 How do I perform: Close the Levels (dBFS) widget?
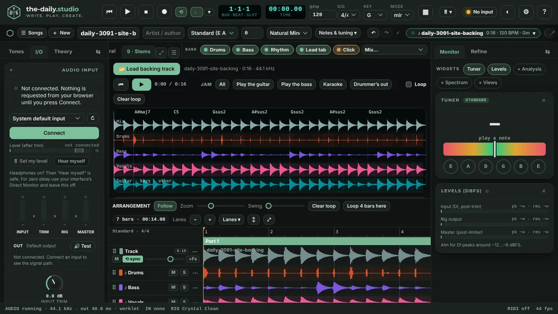(x=544, y=191)
